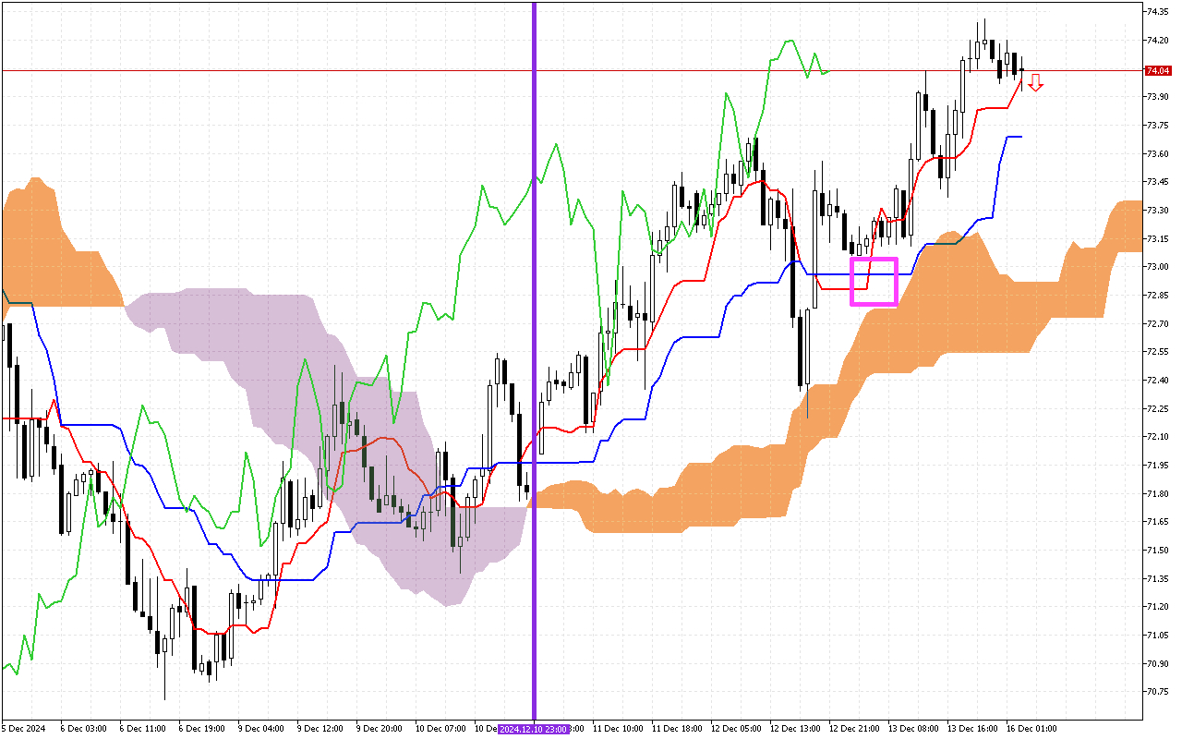Click the 71.20 price scale label
The image size is (1182, 739).
[1158, 607]
